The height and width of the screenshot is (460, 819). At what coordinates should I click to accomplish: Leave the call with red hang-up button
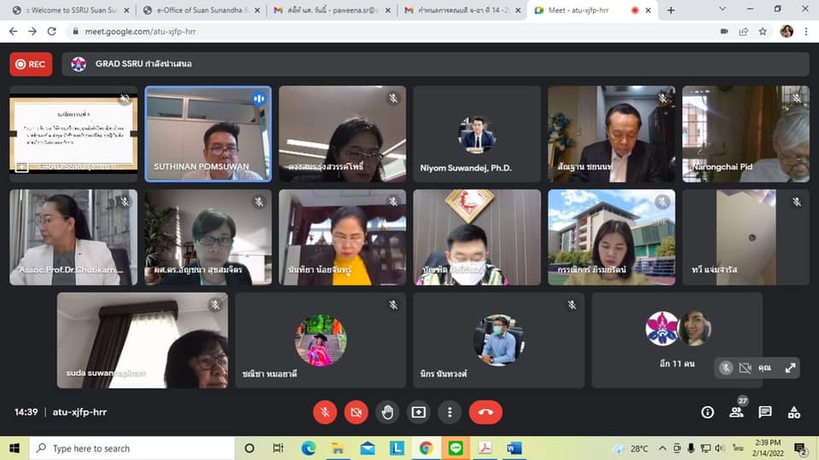(x=485, y=412)
